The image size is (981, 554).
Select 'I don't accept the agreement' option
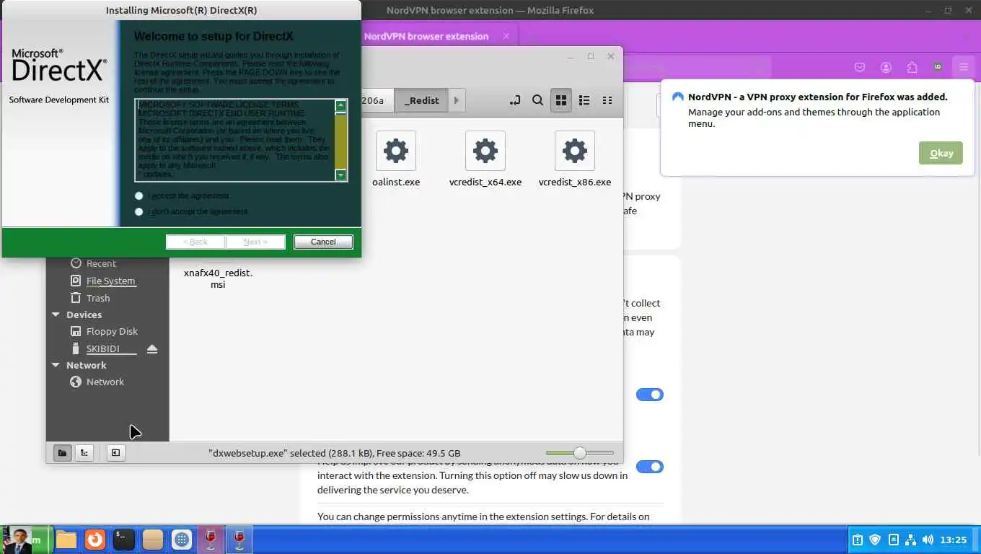coord(139,211)
